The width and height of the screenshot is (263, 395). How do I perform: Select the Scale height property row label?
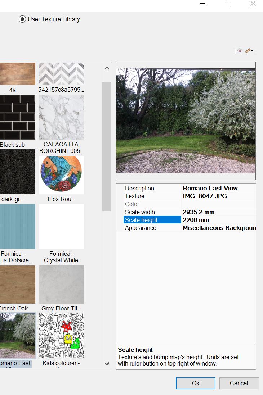pos(152,220)
